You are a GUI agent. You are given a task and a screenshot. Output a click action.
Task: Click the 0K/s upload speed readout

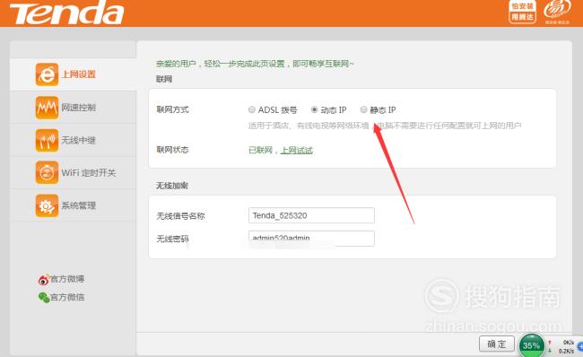click(568, 342)
